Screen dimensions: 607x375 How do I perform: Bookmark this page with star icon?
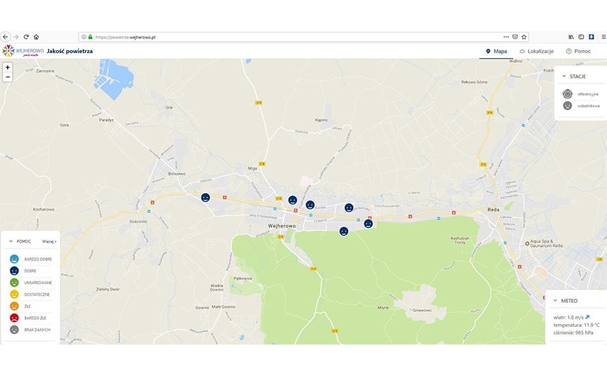[x=524, y=37]
